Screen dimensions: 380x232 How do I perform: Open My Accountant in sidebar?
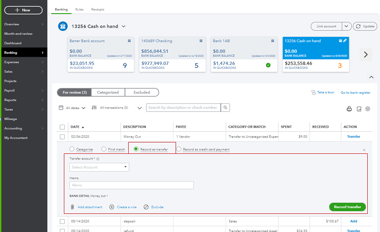coord(16,138)
